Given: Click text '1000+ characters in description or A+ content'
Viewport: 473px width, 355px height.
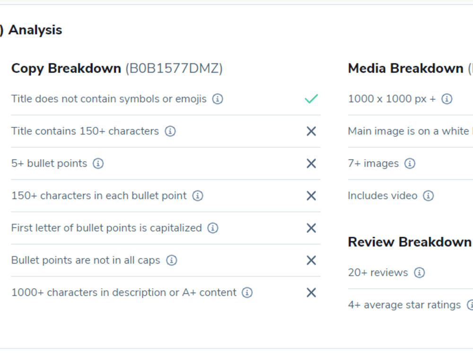Looking at the screenshot, I should 123,293.
